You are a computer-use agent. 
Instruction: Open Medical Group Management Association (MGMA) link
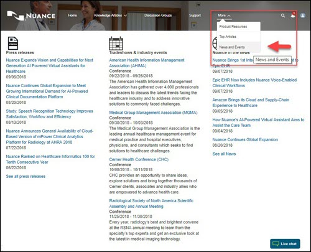click(153, 113)
